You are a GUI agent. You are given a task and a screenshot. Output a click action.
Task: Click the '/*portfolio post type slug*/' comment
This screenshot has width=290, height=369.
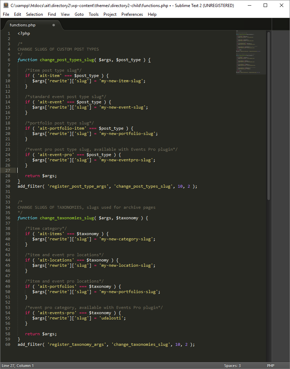(59, 123)
